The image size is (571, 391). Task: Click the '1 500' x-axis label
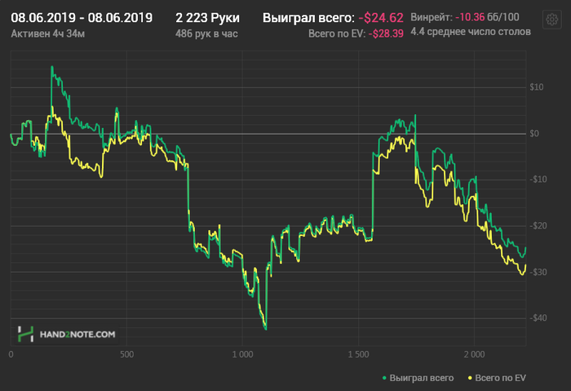pos(358,354)
